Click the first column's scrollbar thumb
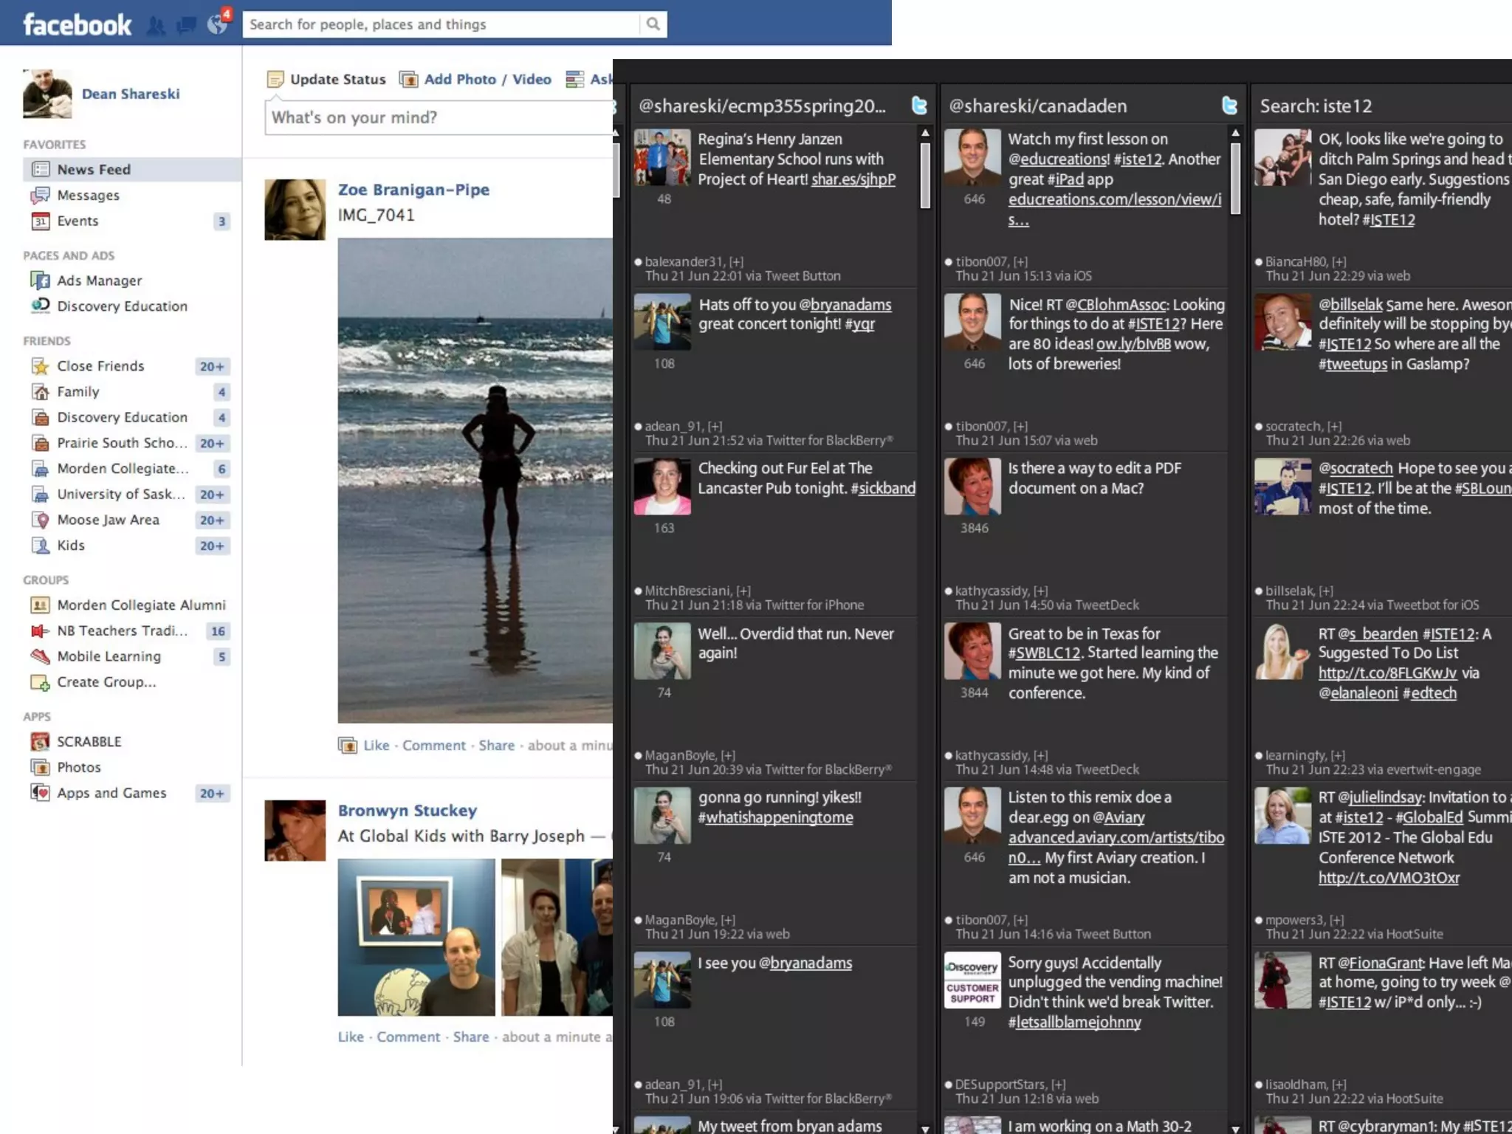The height and width of the screenshot is (1134, 1512). 925,176
